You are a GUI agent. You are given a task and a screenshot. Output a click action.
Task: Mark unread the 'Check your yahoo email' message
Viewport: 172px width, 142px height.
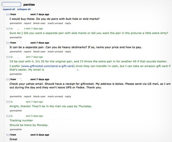click(x=55, y=97)
